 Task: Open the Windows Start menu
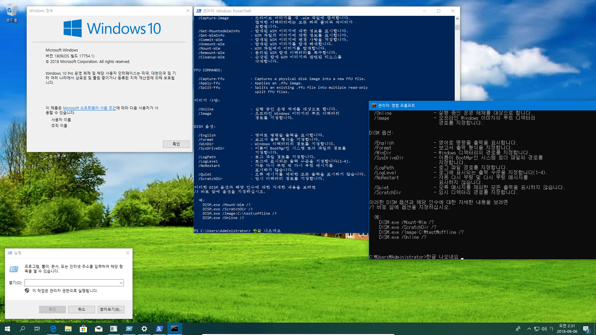[x=7, y=329]
